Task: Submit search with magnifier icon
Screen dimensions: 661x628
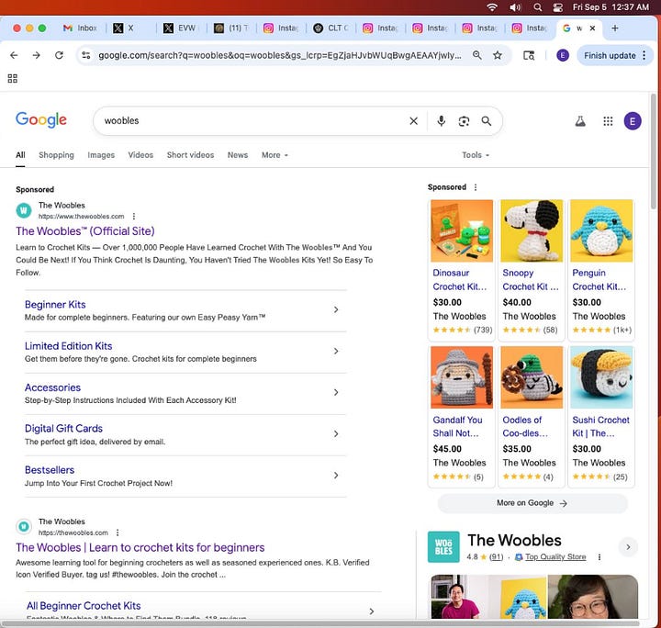Action: point(487,121)
